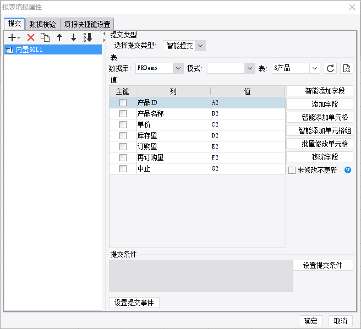Switch to the 提交 tab
The width and height of the screenshot is (361, 329).
click(14, 24)
